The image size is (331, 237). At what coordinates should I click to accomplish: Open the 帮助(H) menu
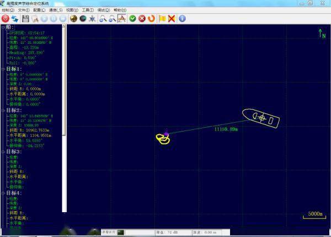point(119,10)
